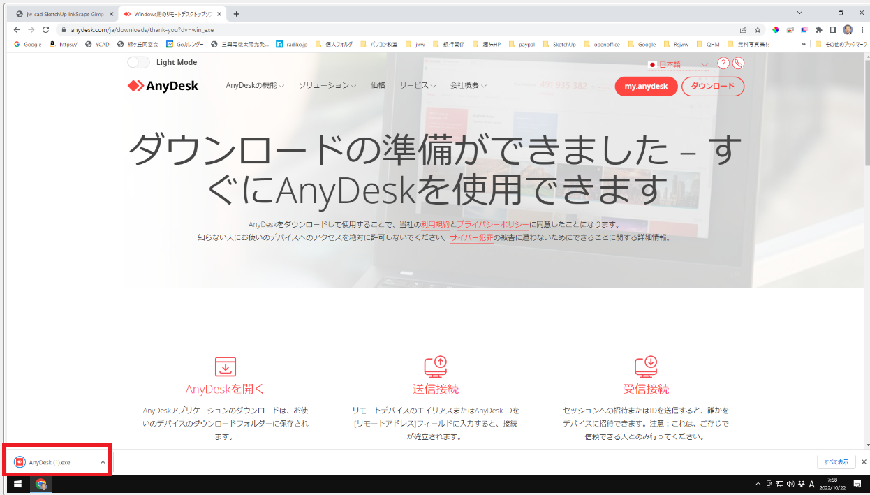Click the taskbar clock showing 7:58
Screen dimensions: 870x495
tap(832, 484)
